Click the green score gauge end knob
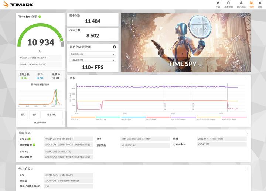Viewport: 266px width, 191px height. [x=62, y=40]
